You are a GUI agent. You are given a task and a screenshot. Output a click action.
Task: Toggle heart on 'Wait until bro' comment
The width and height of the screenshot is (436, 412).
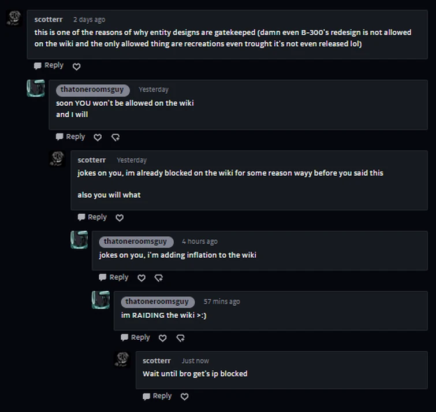coord(184,396)
